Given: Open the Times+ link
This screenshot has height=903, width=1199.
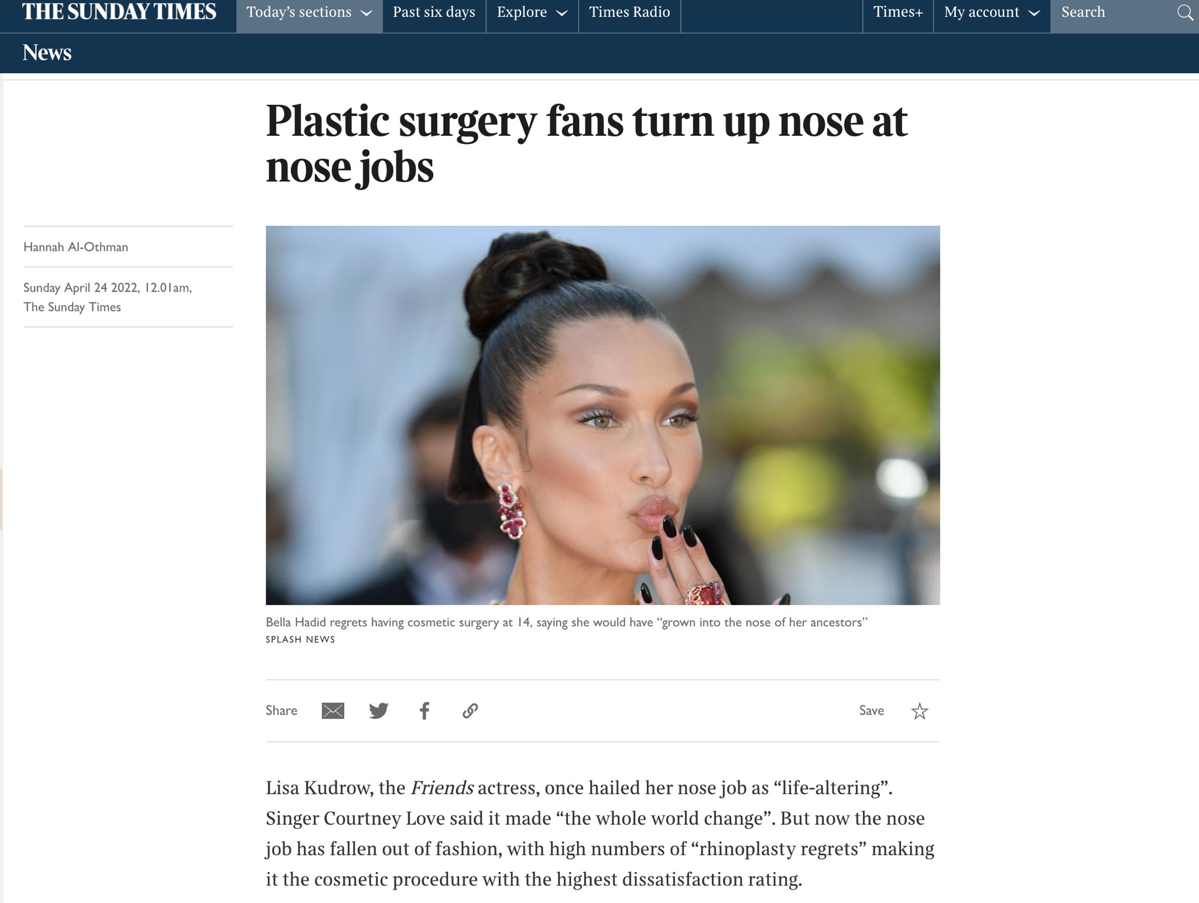Looking at the screenshot, I should (898, 12).
